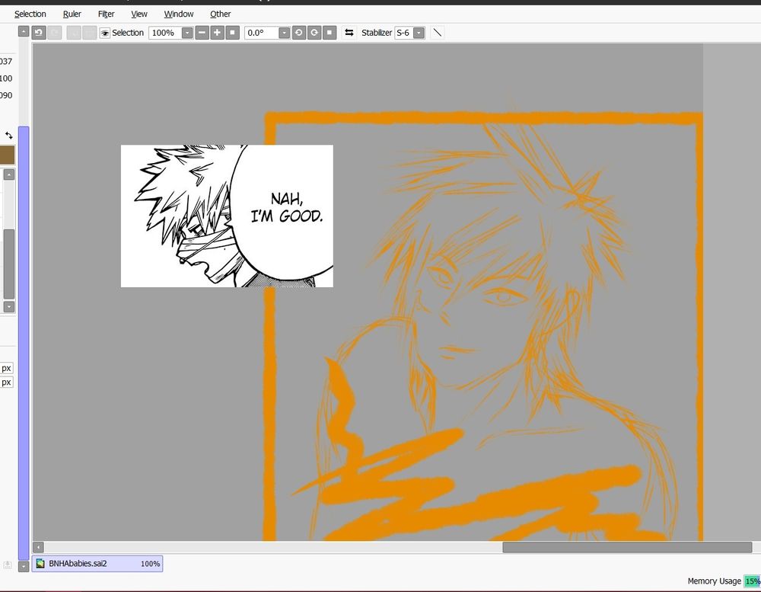This screenshot has height=592, width=761.
Task: Click the up-arrow button left of Undo
Action: 24,31
